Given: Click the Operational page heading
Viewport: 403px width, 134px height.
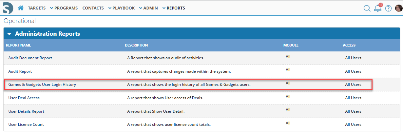Looking at the screenshot, I should pos(20,21).
